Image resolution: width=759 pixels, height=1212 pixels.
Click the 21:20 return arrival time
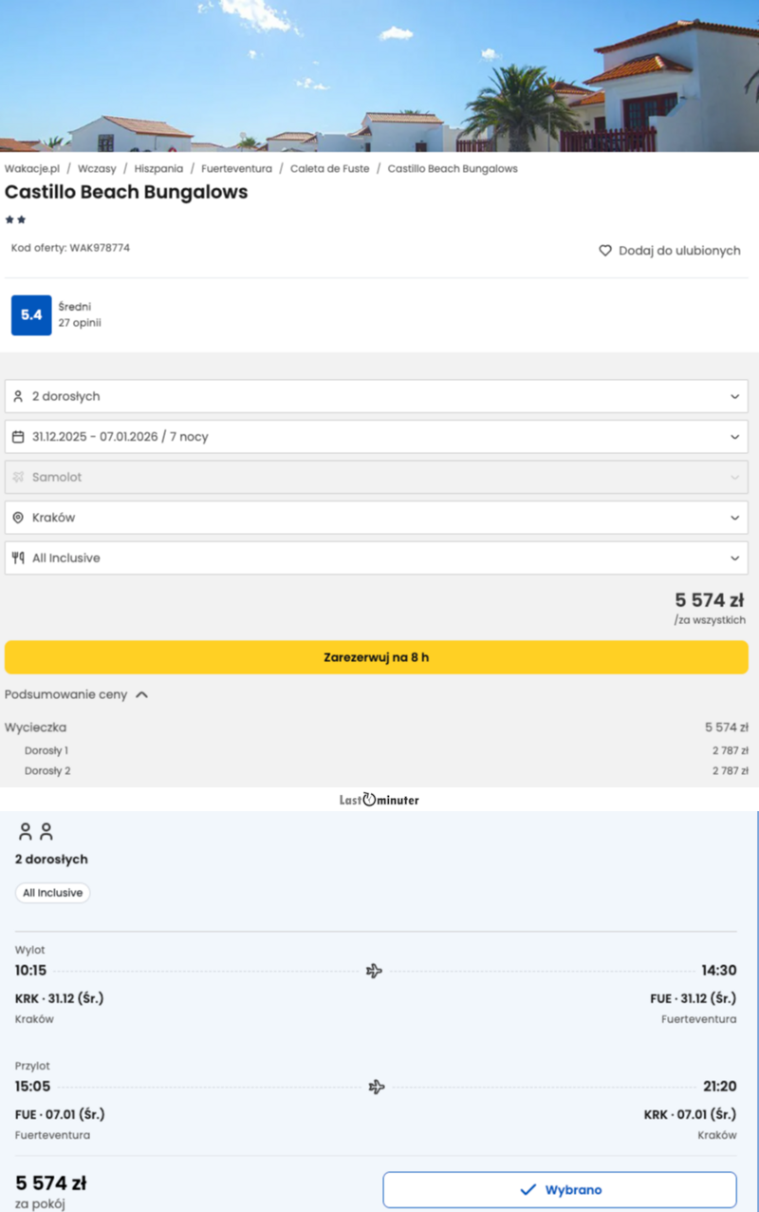[719, 1087]
